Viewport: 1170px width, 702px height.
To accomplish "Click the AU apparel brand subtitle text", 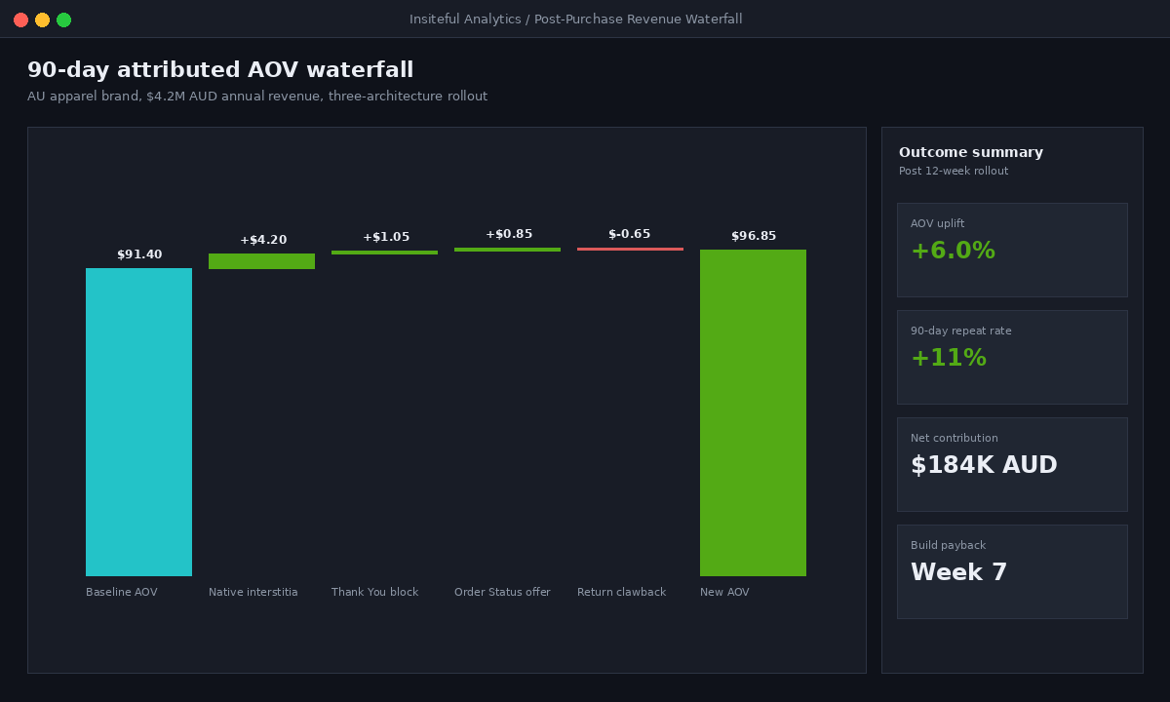I will tap(257, 97).
